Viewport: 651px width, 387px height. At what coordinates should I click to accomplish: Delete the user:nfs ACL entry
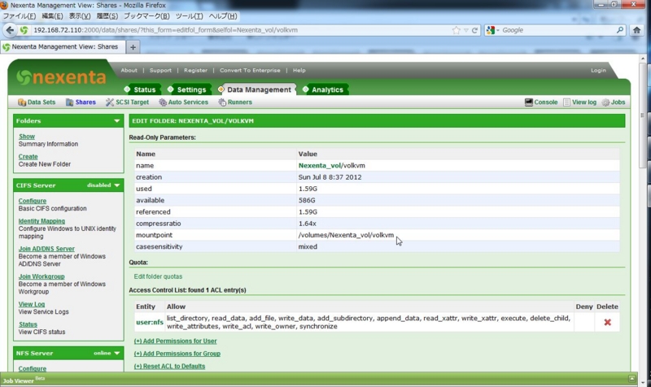click(x=607, y=322)
